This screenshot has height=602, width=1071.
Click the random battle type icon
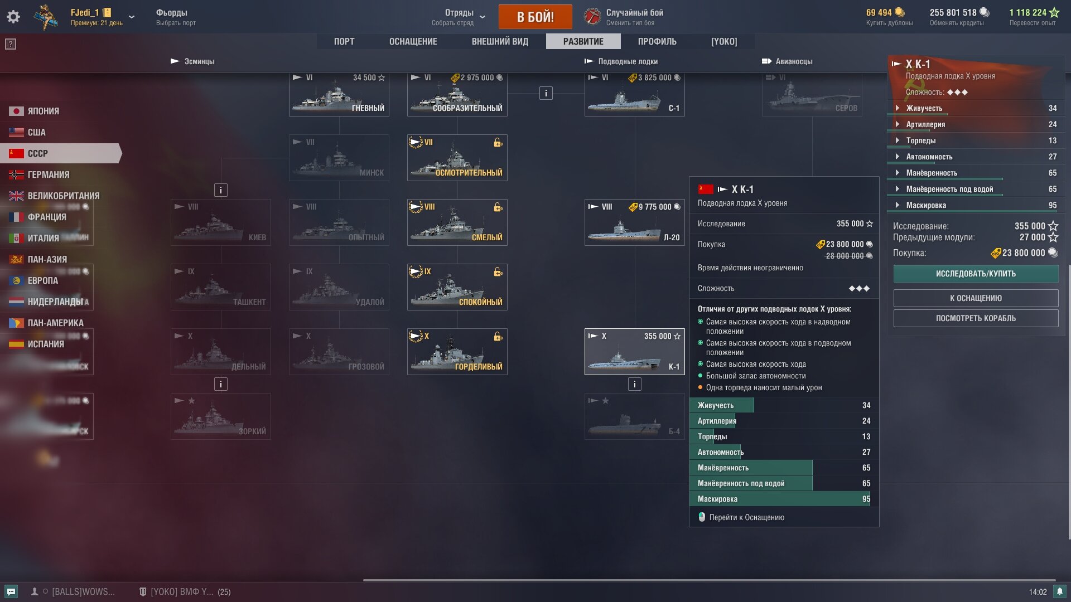(592, 17)
